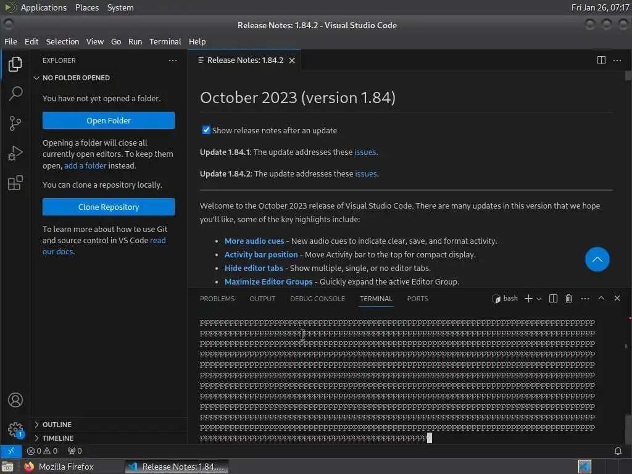This screenshot has height=474, width=632.
Task: Kill terminal with trash icon
Action: pyautogui.click(x=568, y=298)
